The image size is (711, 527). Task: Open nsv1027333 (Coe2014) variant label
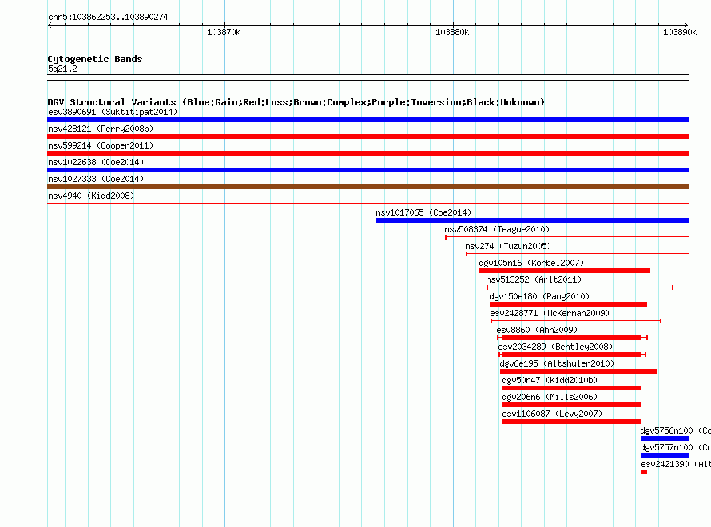click(96, 179)
